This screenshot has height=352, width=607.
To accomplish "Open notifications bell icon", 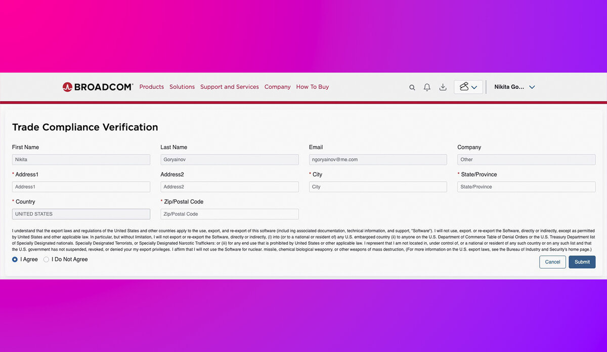I will 427,87.
